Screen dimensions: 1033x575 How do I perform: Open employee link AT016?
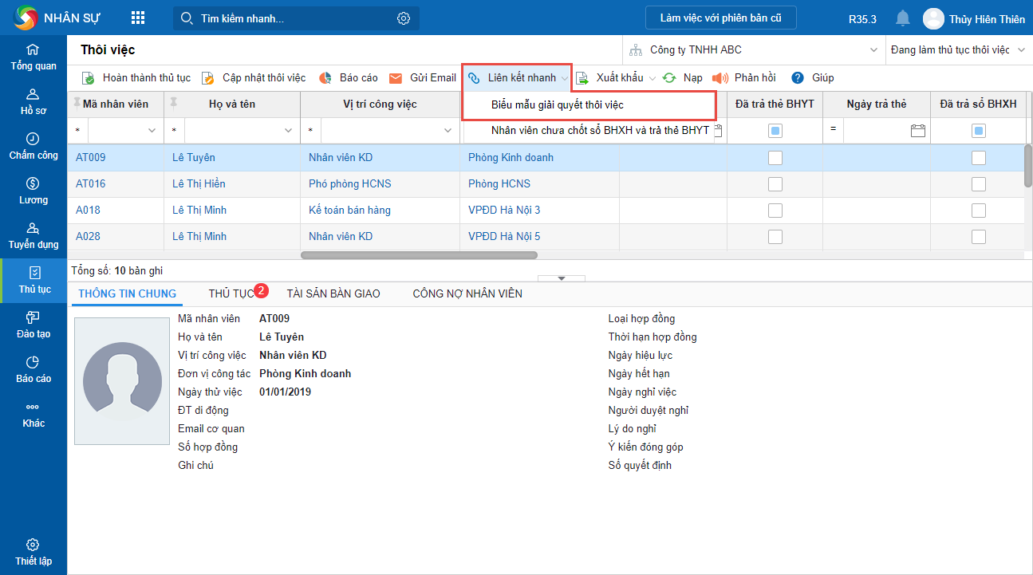90,183
